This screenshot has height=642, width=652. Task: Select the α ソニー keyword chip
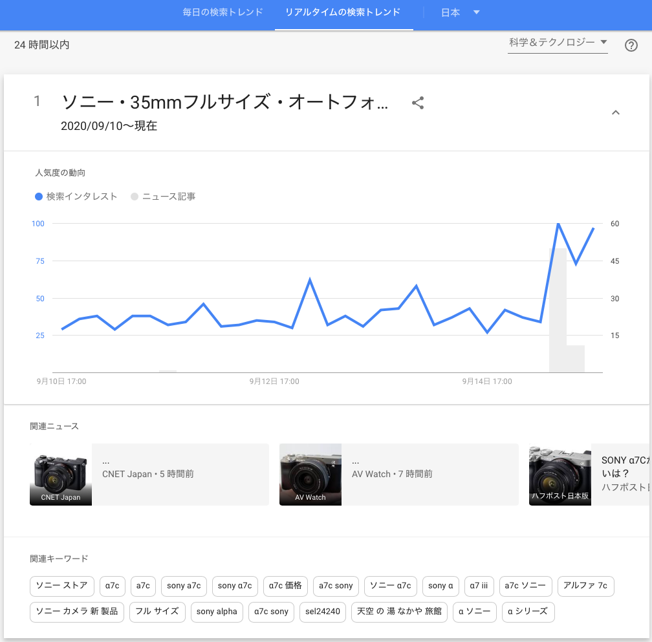pos(475,612)
